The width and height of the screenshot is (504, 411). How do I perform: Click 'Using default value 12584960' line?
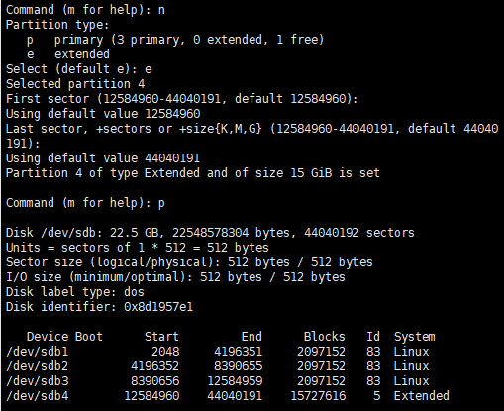click(x=103, y=114)
